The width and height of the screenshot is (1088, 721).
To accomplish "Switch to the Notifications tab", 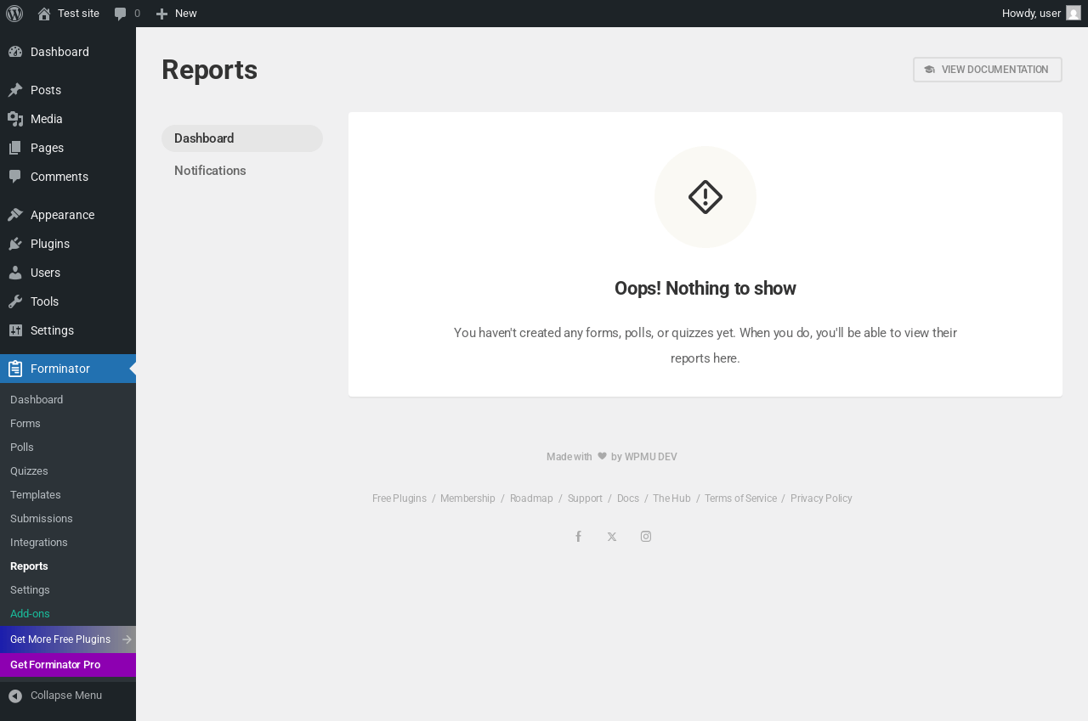I will (242, 171).
